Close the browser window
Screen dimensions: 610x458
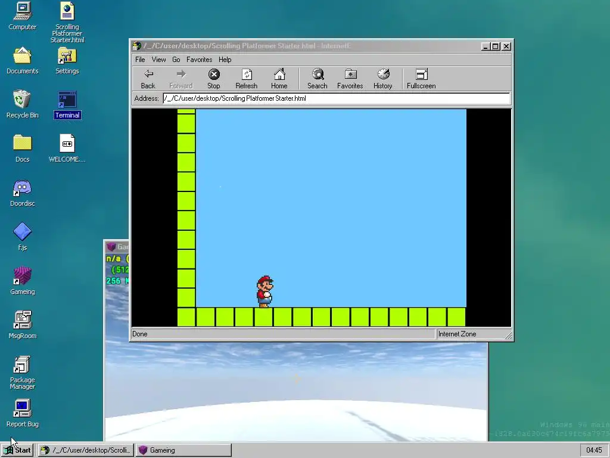[x=506, y=47]
